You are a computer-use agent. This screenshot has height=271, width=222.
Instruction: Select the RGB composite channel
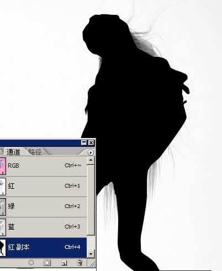43,166
